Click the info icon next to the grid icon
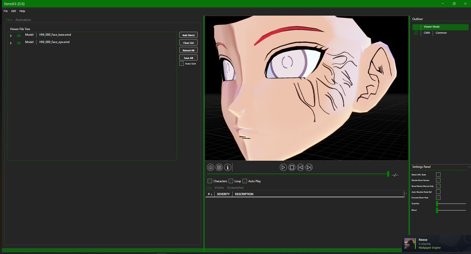The image size is (471, 254). coord(228,167)
